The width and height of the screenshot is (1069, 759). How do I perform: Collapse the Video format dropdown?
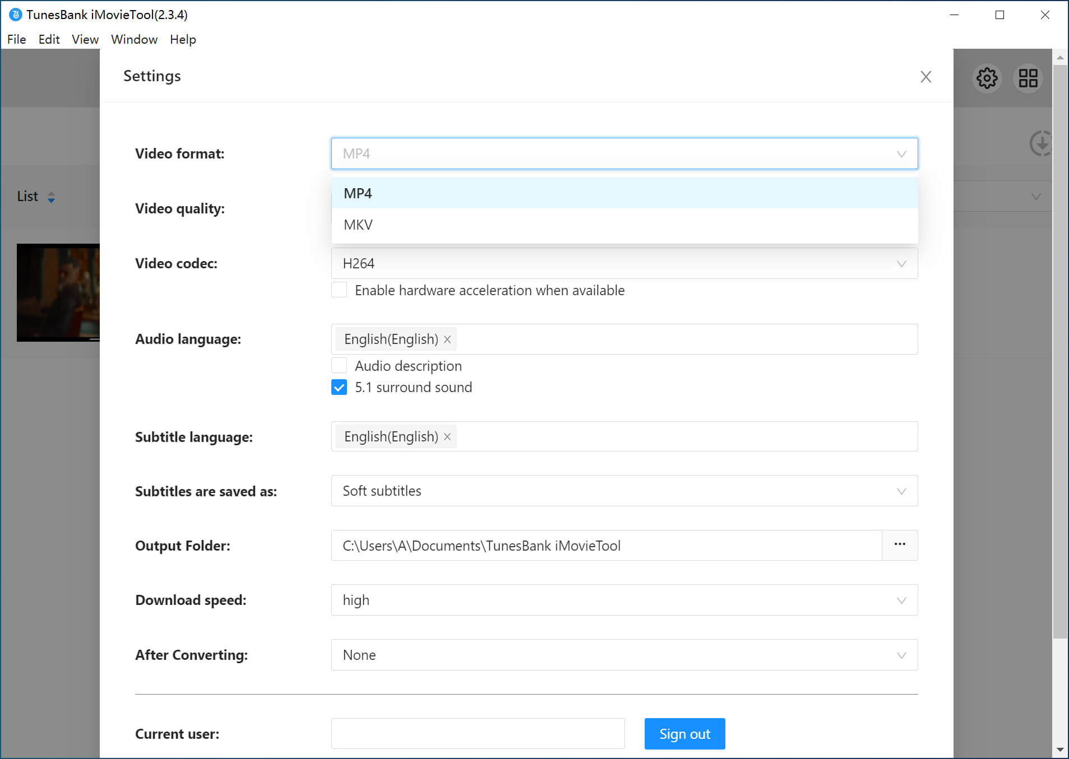(624, 153)
